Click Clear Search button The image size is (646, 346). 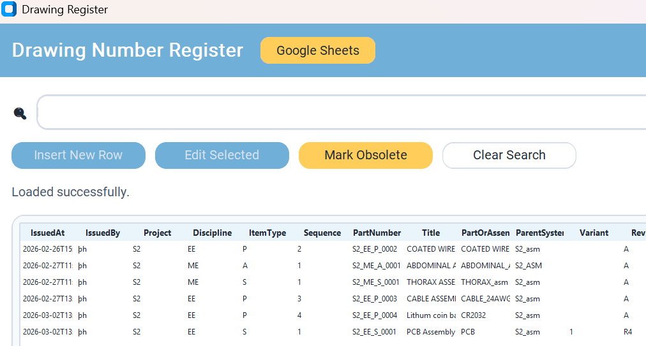coord(509,155)
